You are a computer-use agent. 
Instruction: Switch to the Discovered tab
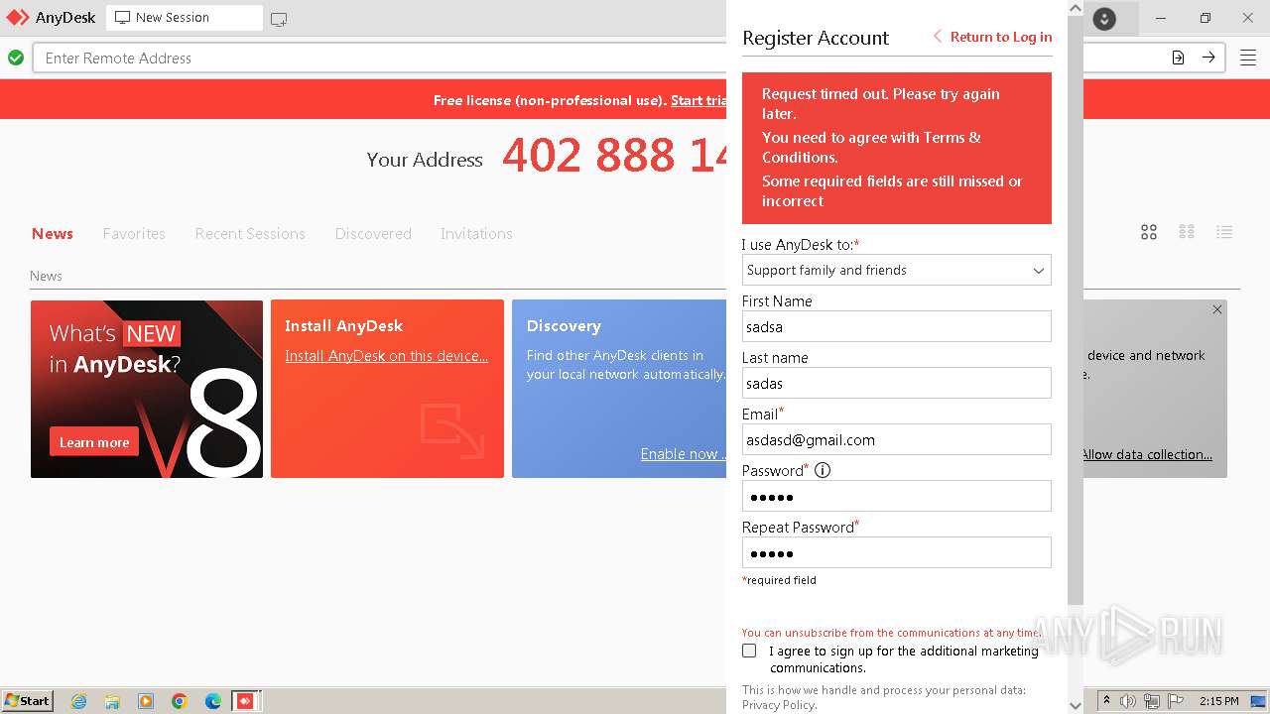tap(373, 234)
